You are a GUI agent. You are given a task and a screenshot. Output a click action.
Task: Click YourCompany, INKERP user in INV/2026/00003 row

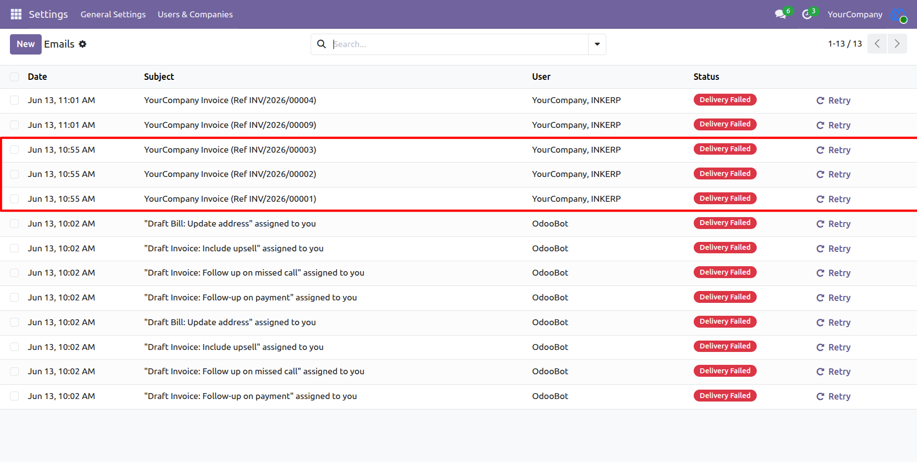pyautogui.click(x=576, y=150)
